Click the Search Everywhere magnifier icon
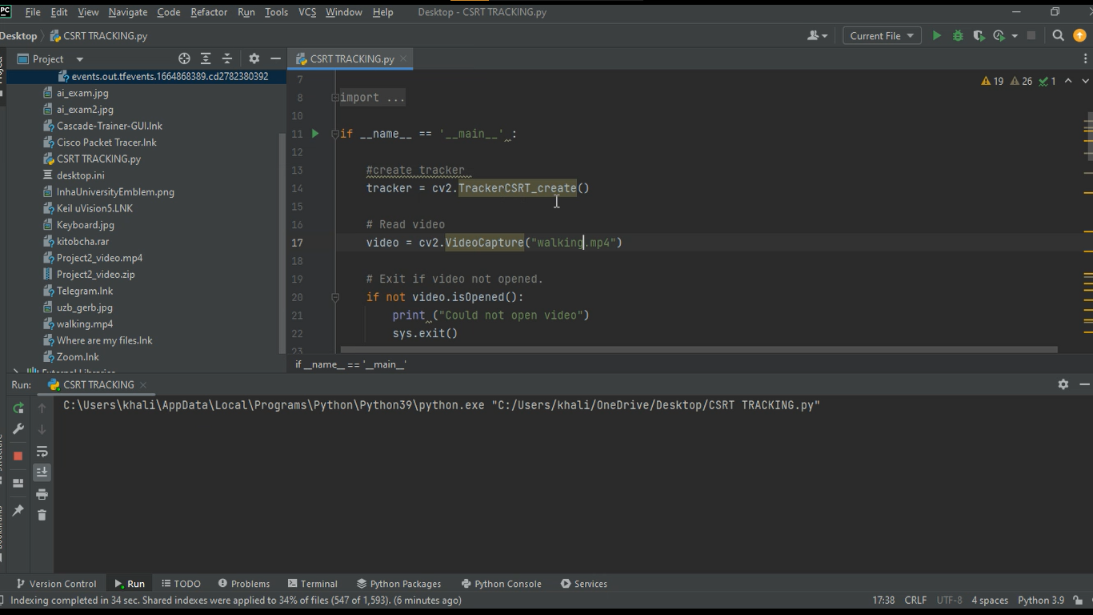The height and width of the screenshot is (615, 1093). (1057, 35)
